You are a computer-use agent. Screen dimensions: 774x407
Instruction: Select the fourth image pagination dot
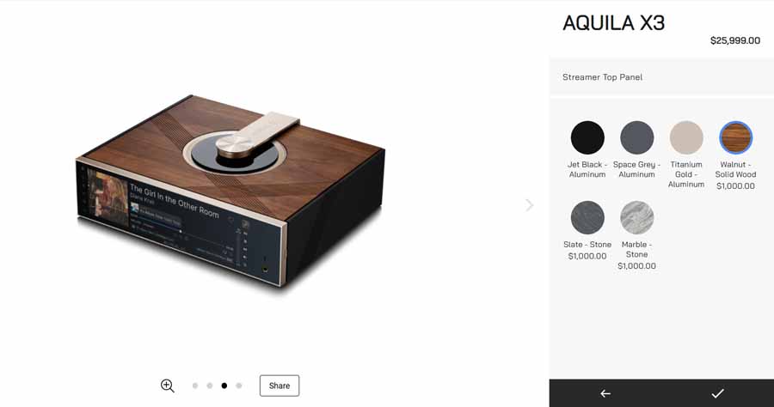point(239,386)
